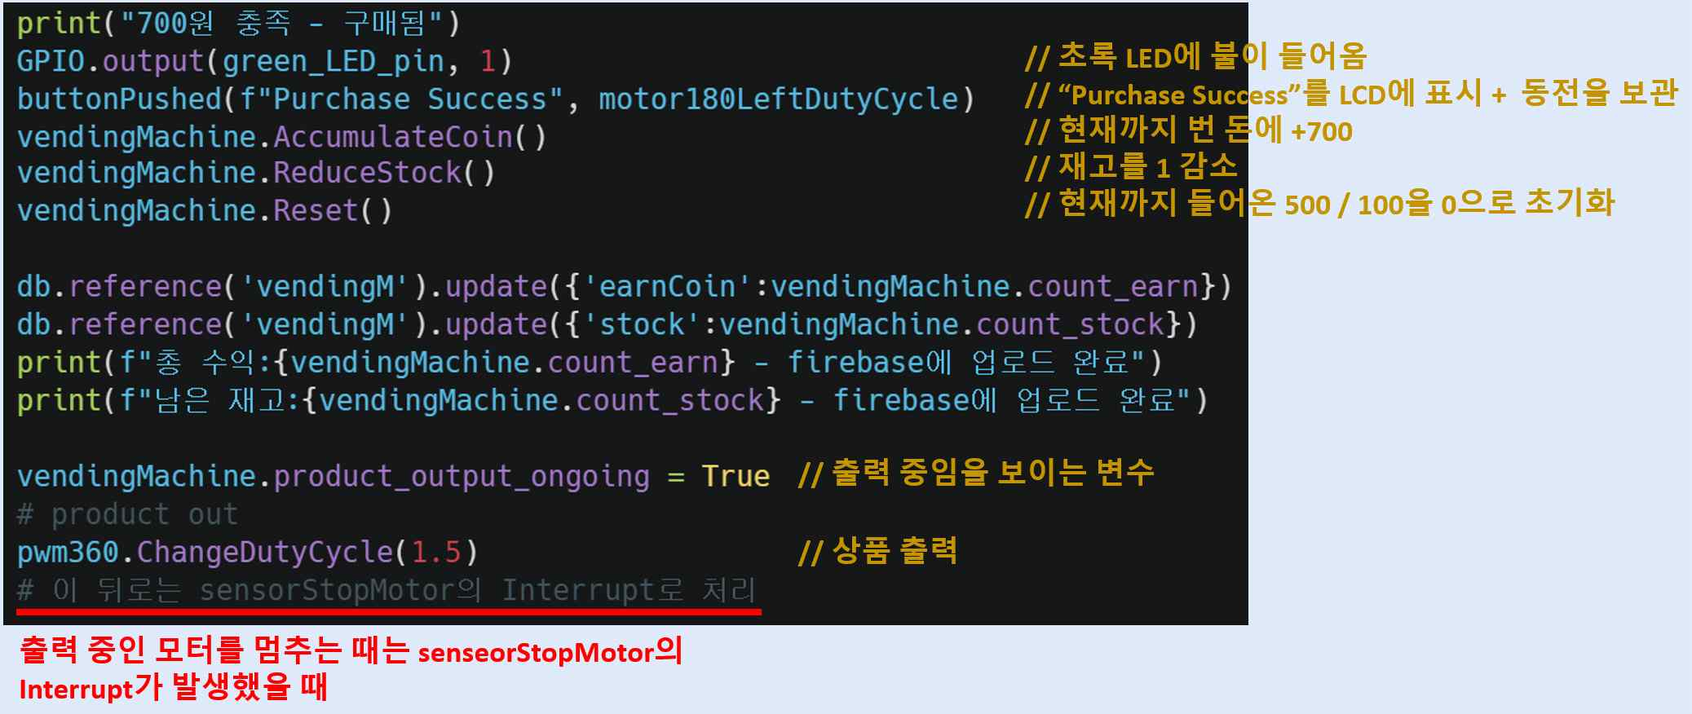Select the GPIO.output(green_LED_pin, 1) line

[264, 61]
